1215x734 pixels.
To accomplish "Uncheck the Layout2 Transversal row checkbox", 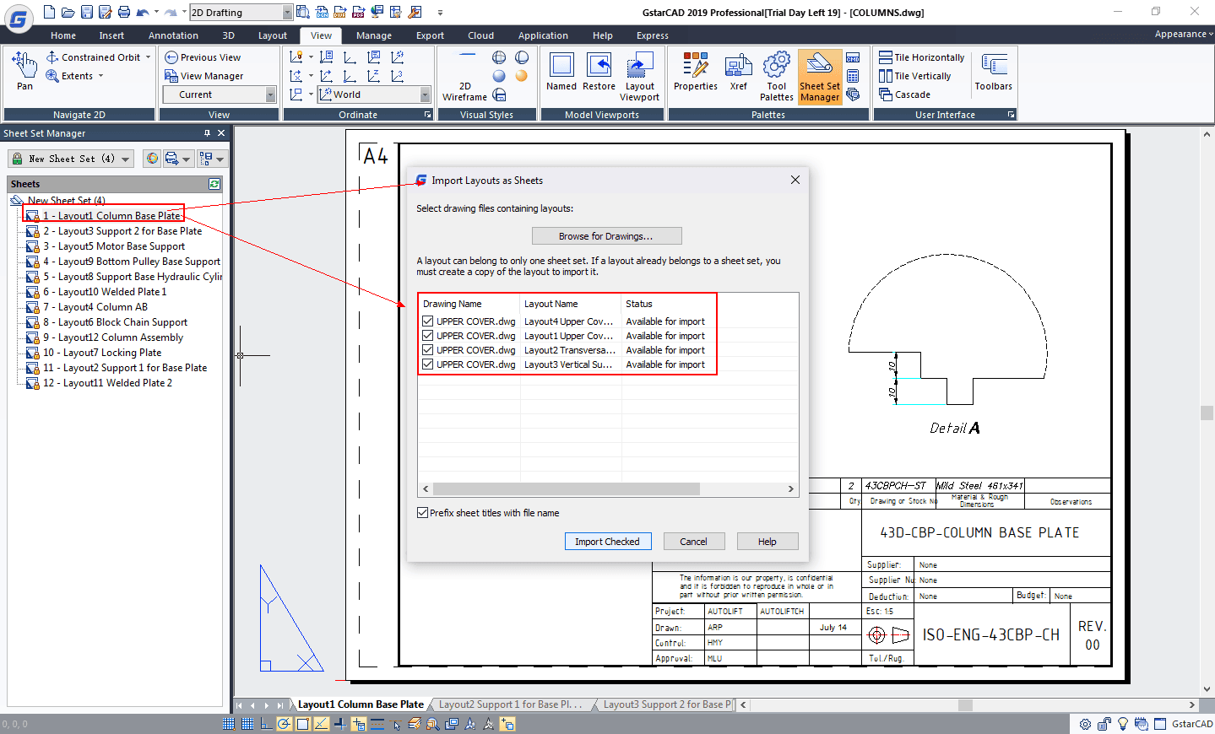I will tap(428, 350).
